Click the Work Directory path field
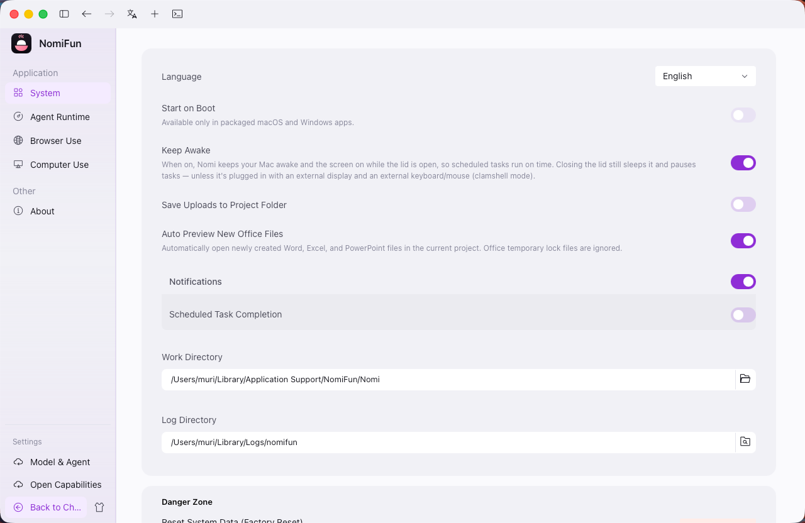805x523 pixels. (x=448, y=379)
